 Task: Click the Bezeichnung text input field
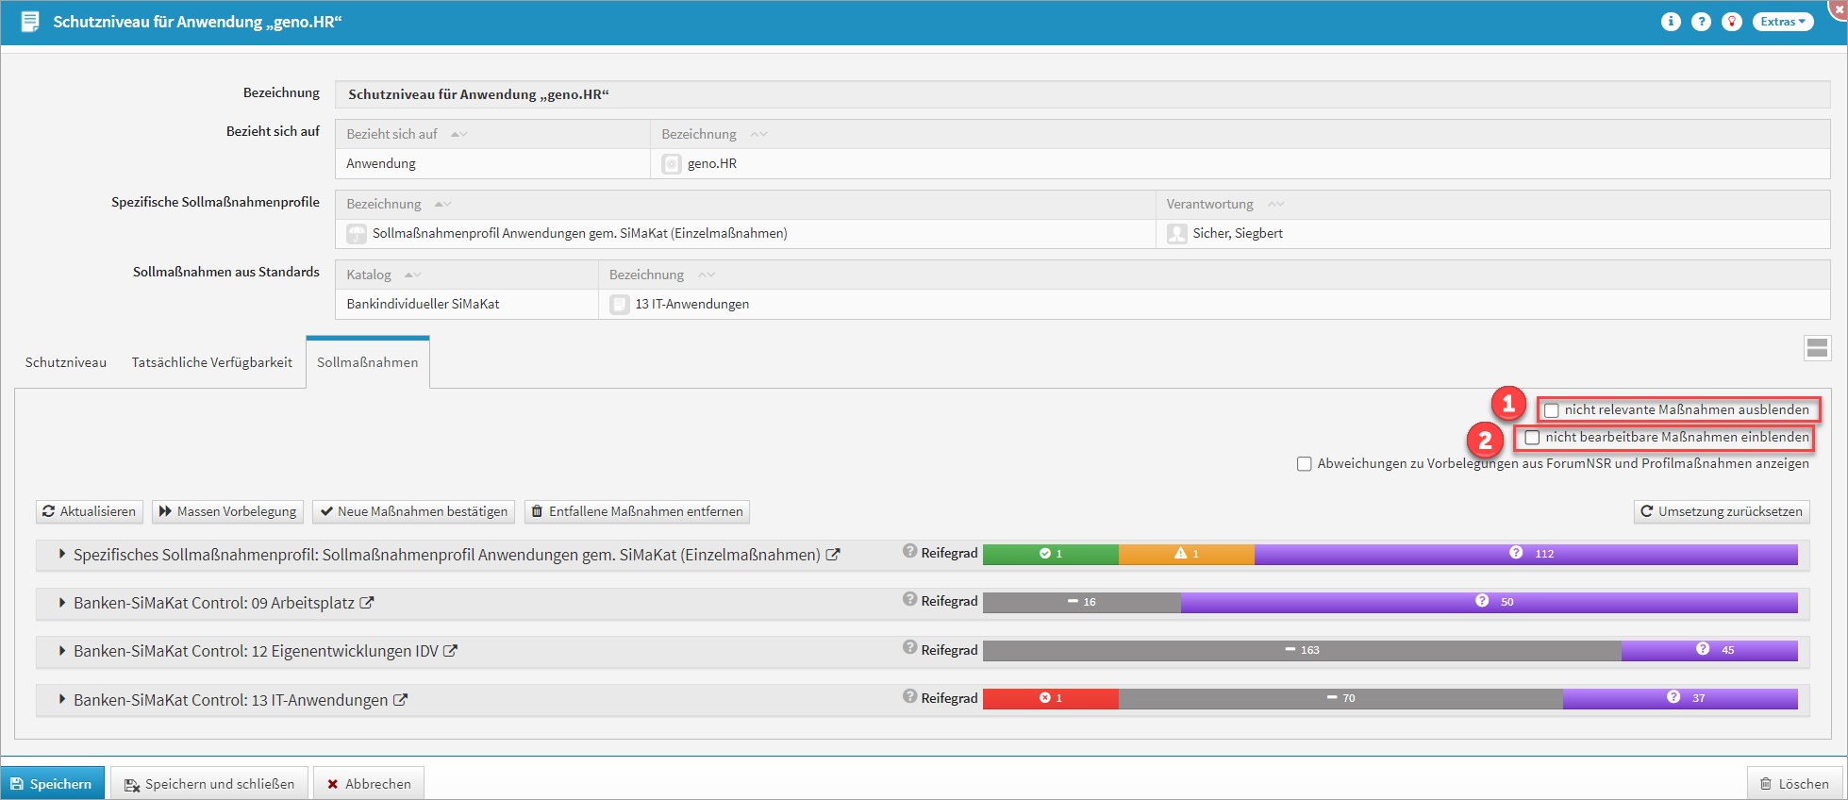pos(1081,94)
